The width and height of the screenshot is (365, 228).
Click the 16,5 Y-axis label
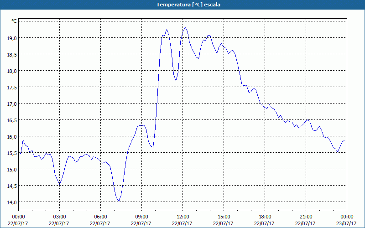12,120
